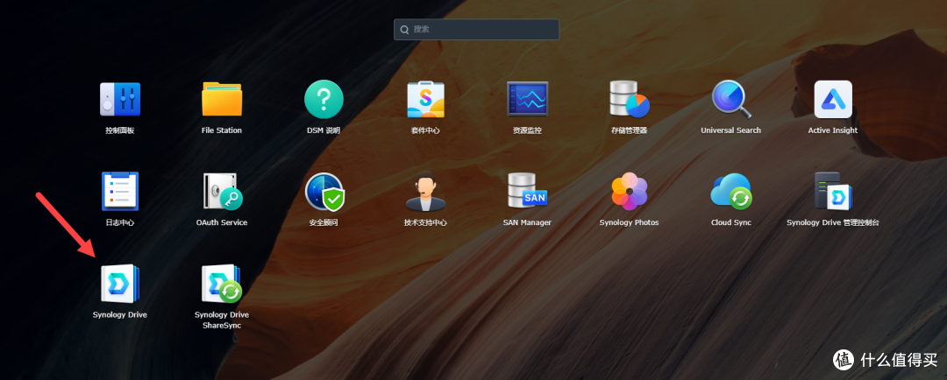
Task: Open 存储管理器 storage manager
Action: [630, 100]
